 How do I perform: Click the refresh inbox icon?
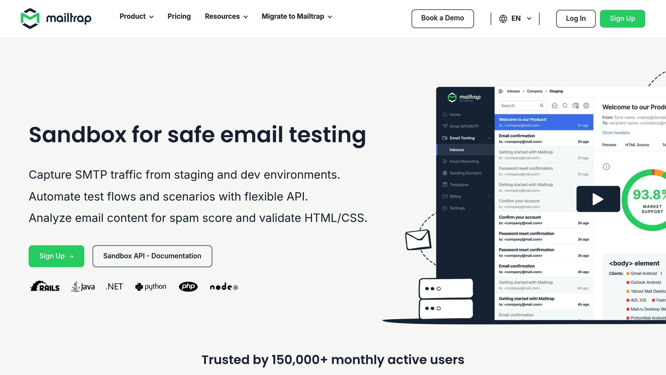[x=565, y=105]
